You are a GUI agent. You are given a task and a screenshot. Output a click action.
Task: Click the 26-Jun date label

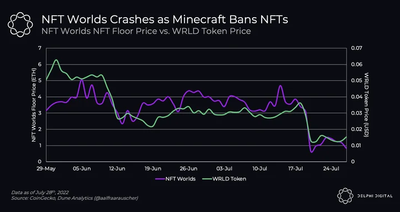tap(189, 169)
